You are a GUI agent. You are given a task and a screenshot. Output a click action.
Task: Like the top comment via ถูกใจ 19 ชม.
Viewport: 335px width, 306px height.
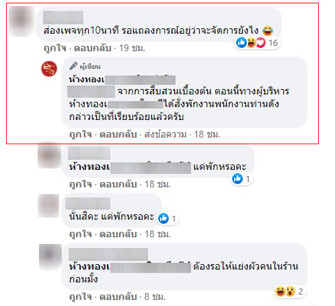(55, 48)
